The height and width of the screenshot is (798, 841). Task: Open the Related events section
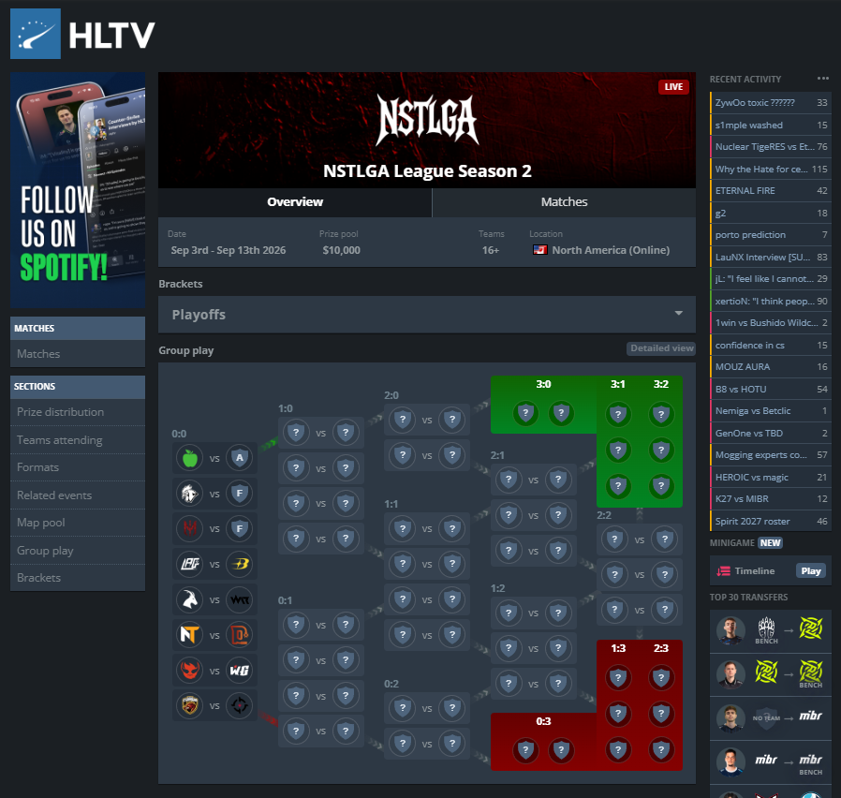pos(77,495)
